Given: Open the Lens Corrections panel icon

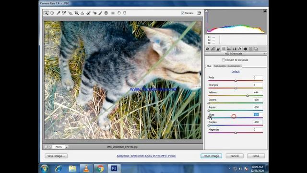Looking at the screenshot, I should coord(235,49).
